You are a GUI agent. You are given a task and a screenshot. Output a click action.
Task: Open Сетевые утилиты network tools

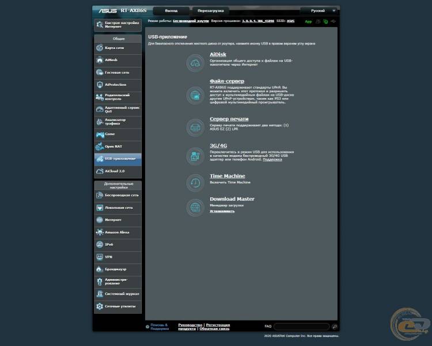click(118, 307)
